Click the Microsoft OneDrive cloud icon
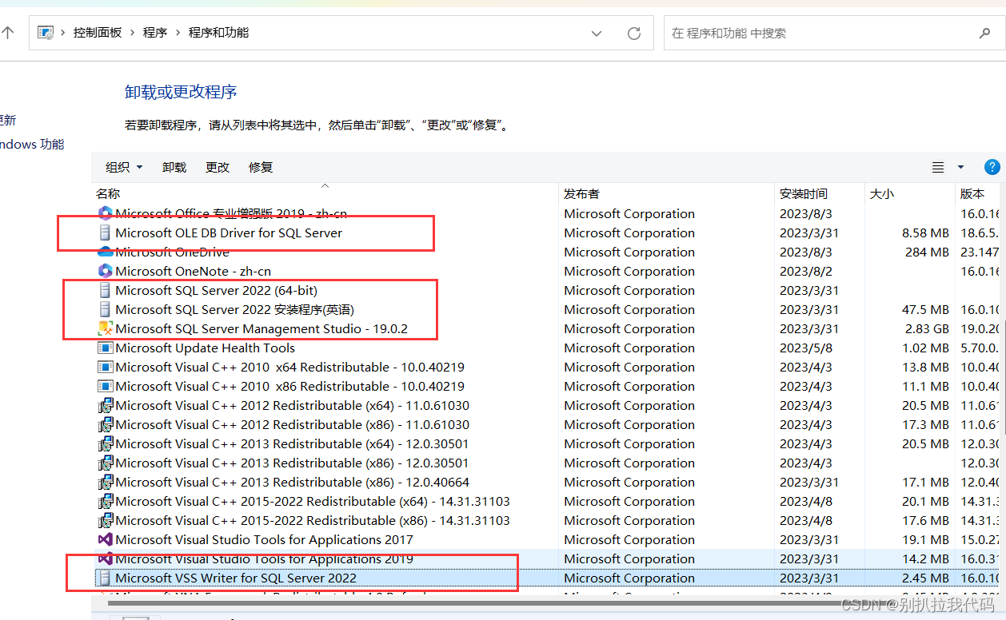 (x=105, y=252)
